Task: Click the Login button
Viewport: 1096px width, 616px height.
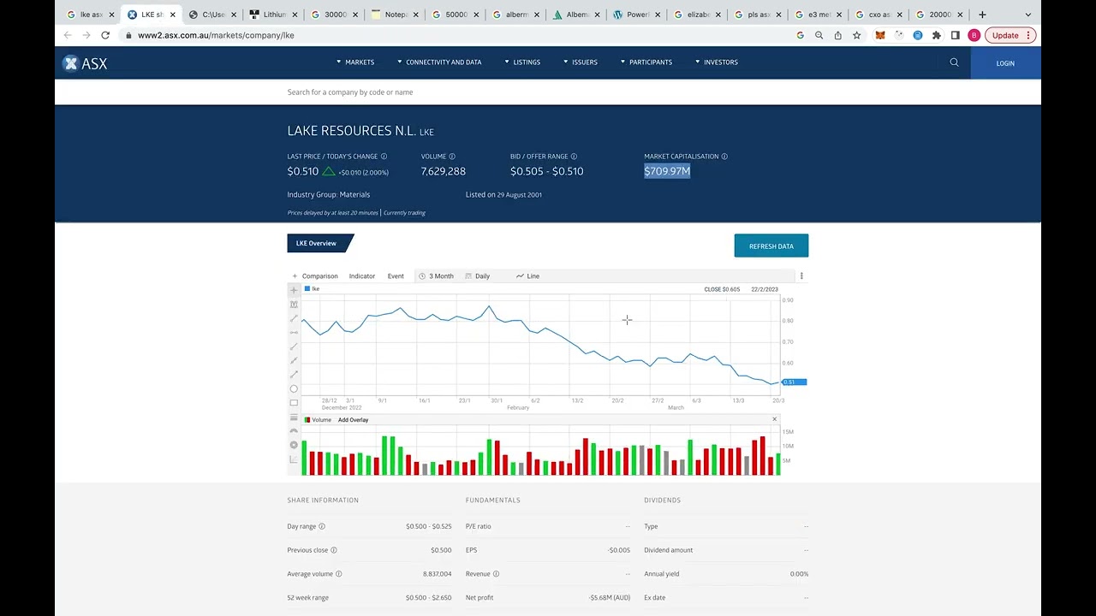Action: [1005, 62]
